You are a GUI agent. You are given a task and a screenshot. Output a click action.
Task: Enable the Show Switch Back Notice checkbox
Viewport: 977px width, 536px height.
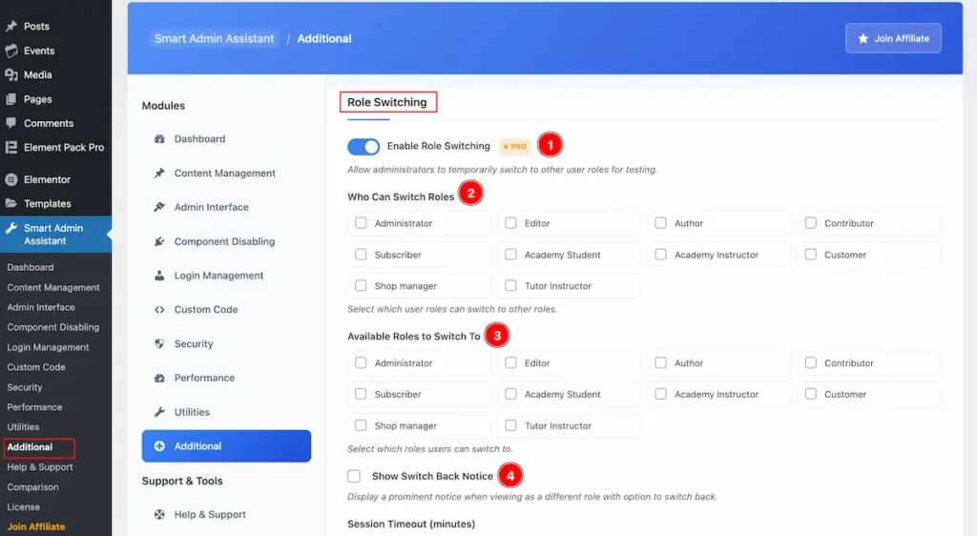coord(354,476)
